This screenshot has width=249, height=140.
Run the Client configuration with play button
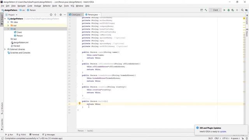224,10
